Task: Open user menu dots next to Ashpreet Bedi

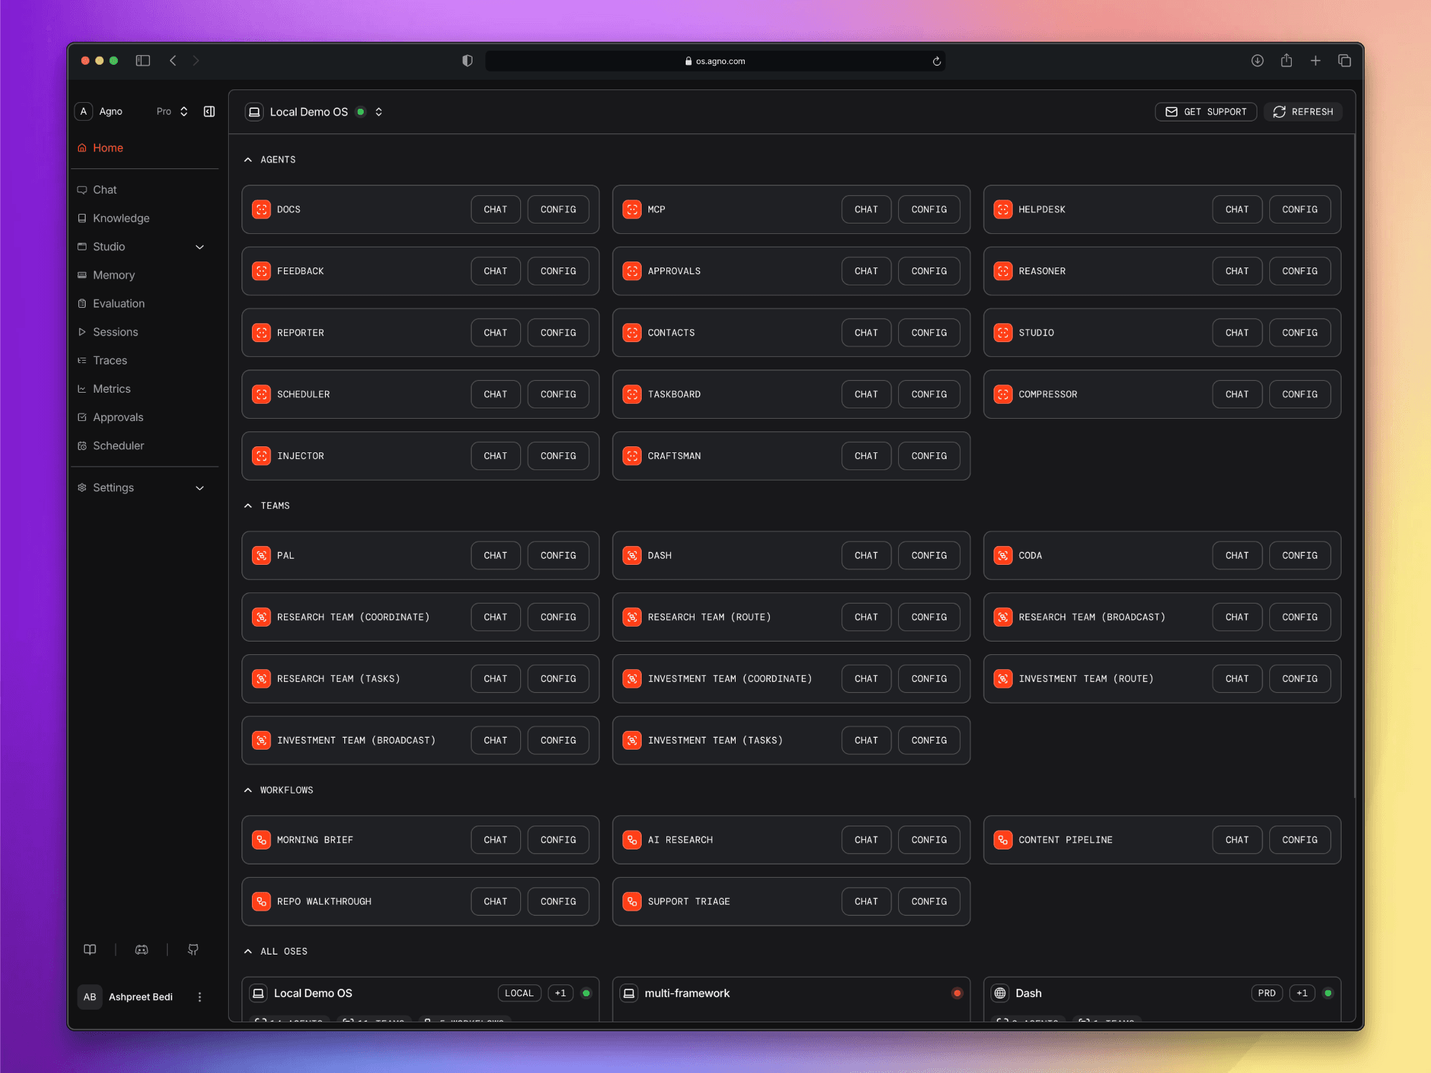Action: click(x=200, y=997)
